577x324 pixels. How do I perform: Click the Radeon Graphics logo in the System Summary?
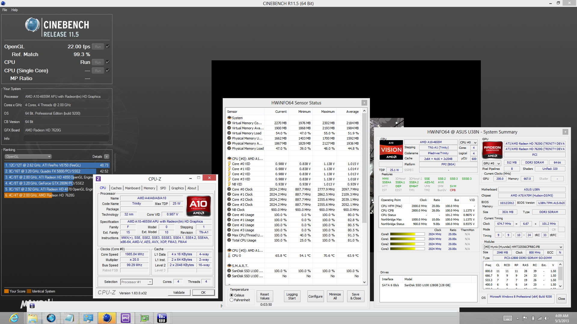[492, 150]
